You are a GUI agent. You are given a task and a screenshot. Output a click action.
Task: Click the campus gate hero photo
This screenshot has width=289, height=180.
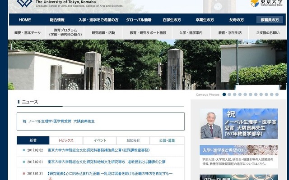pos(147,65)
